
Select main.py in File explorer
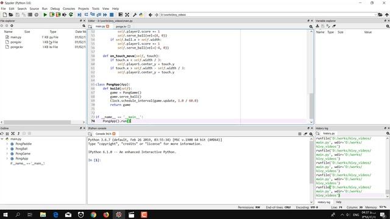point(16,37)
